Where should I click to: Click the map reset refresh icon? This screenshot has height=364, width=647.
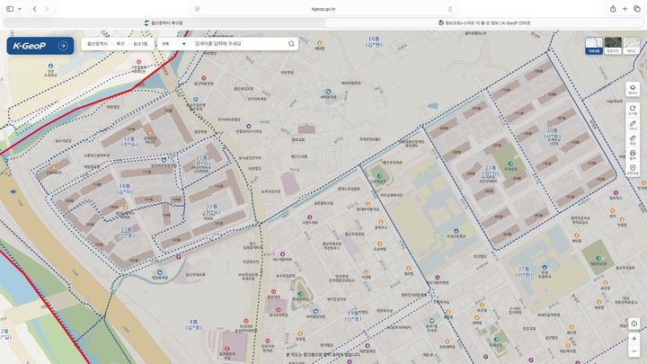tap(633, 110)
